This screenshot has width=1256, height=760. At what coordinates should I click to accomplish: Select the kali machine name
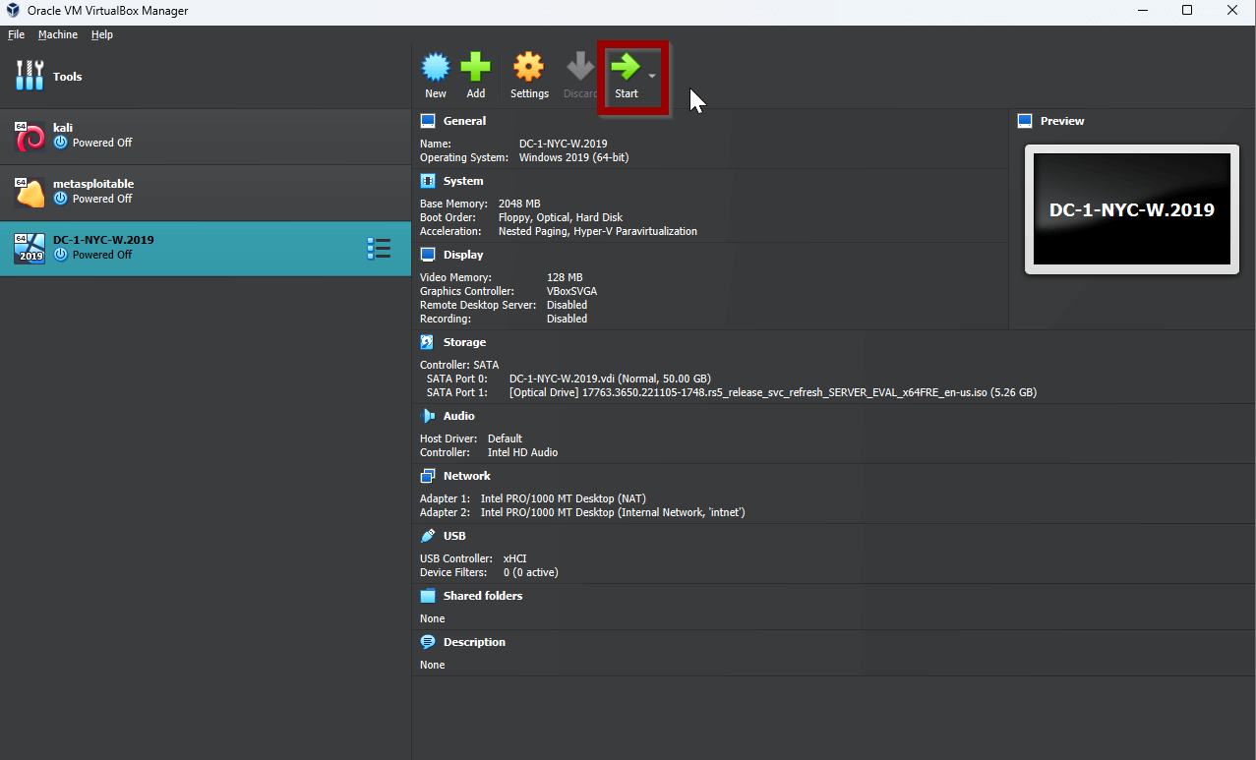coord(63,128)
